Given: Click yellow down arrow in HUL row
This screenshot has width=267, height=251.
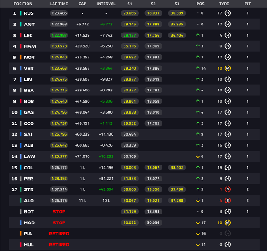Looking at the screenshot, I should (x=198, y=244).
